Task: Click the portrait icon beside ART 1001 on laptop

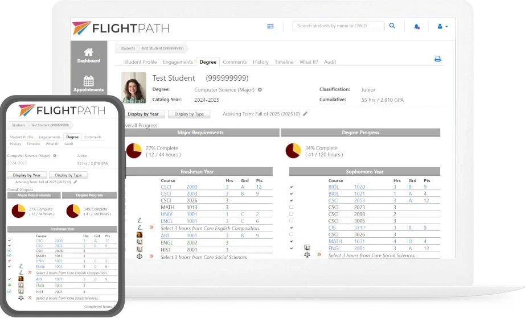Action: pos(140,235)
